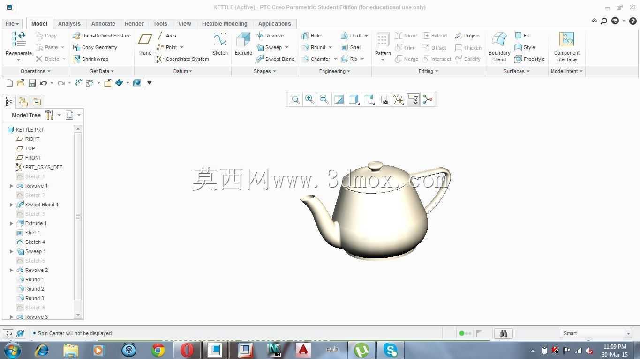Open Help question mark icon
This screenshot has width=640, height=359.
click(632, 21)
